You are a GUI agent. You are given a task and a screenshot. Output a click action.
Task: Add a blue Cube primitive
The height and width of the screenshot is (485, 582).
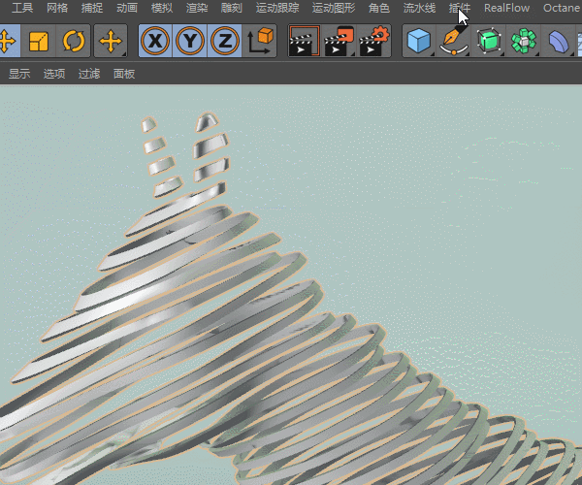click(419, 41)
